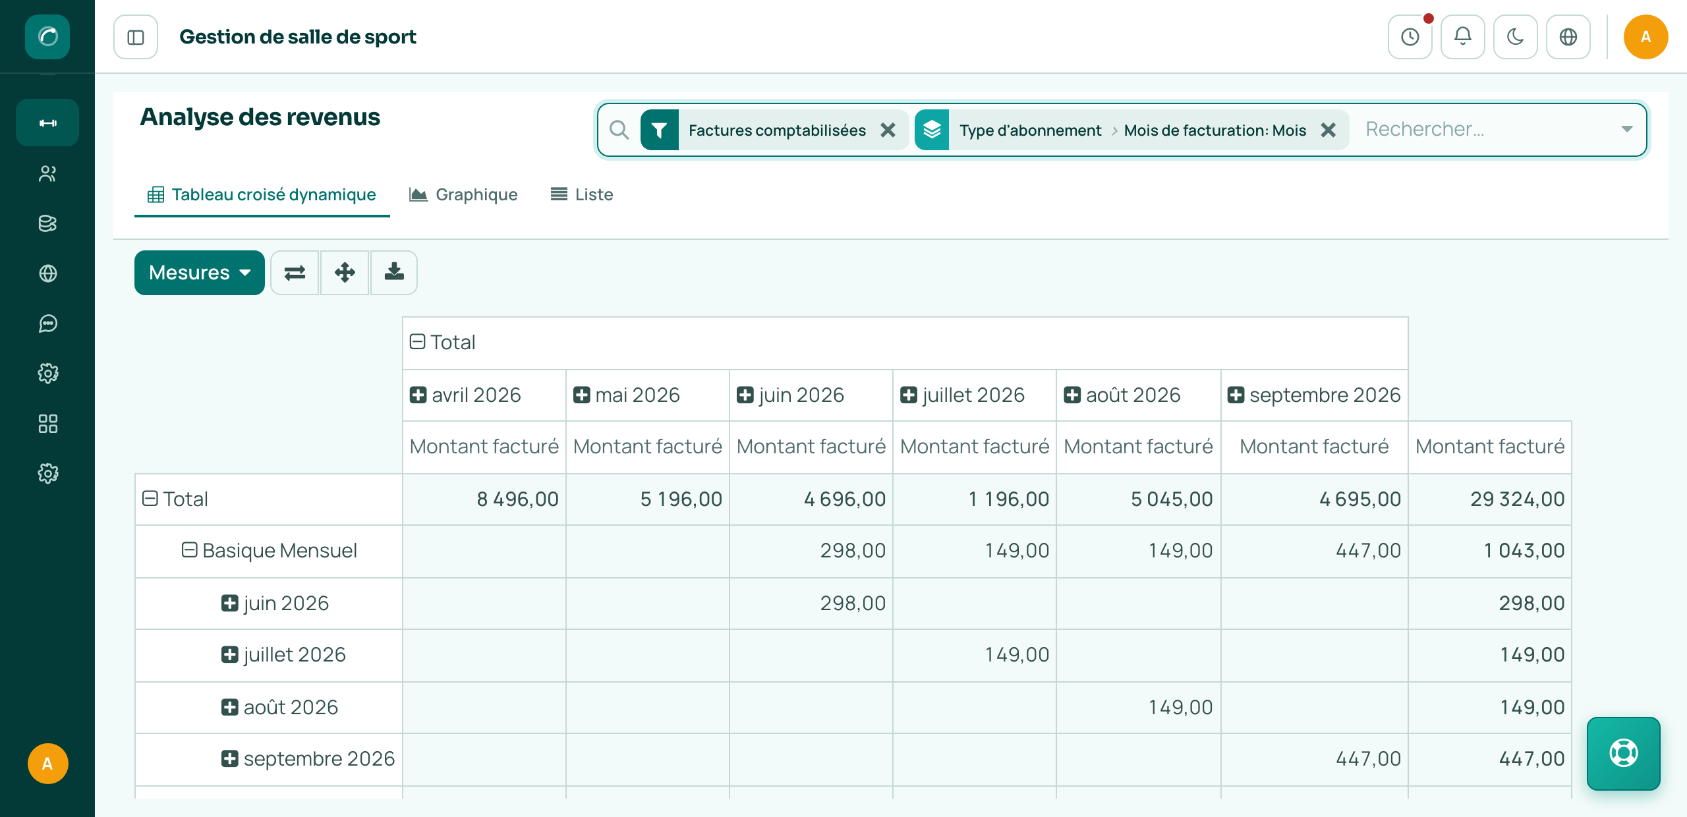This screenshot has height=817, width=1687.
Task: Open the language globe in header
Action: (1568, 37)
